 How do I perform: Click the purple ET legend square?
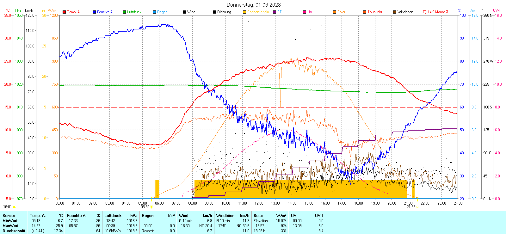[x=275, y=12]
